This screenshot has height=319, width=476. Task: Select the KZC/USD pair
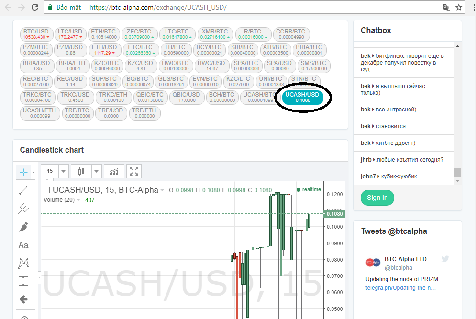141,66
